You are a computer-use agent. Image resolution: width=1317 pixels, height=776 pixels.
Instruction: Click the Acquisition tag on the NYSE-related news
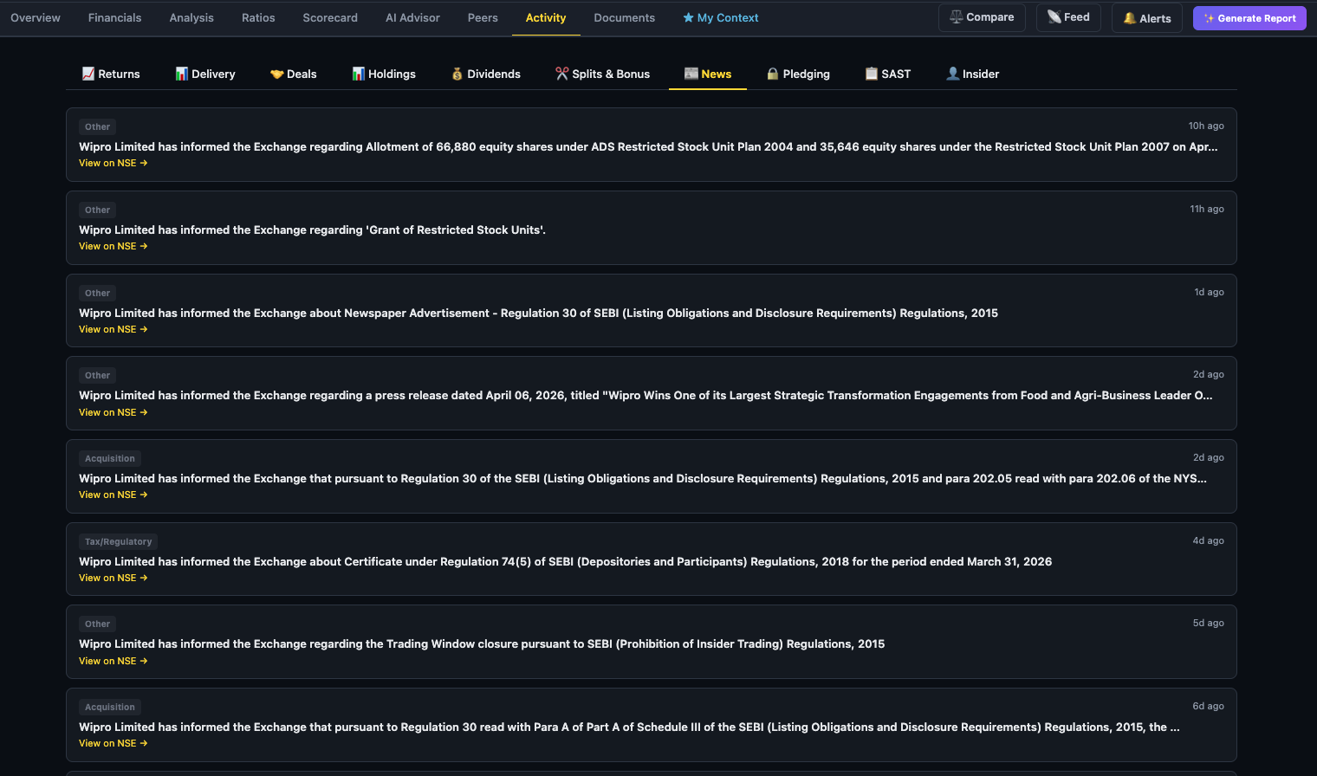pyautogui.click(x=109, y=458)
